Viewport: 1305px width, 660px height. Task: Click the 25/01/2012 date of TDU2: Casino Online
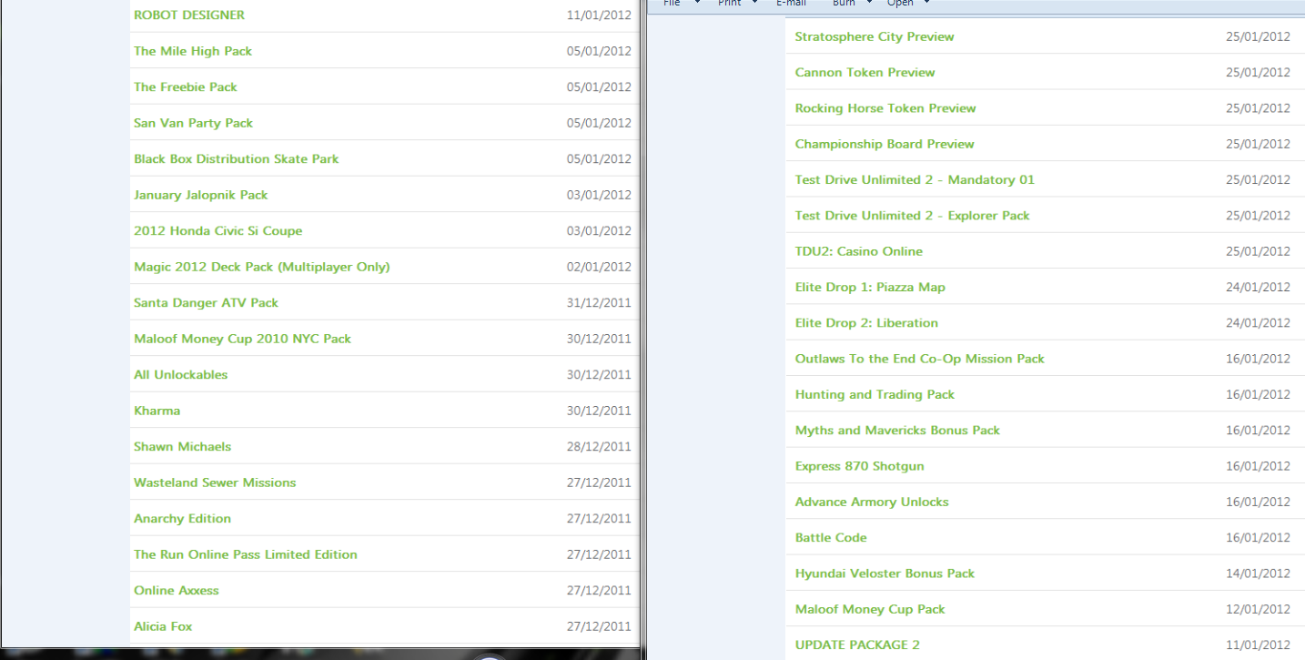click(1258, 251)
